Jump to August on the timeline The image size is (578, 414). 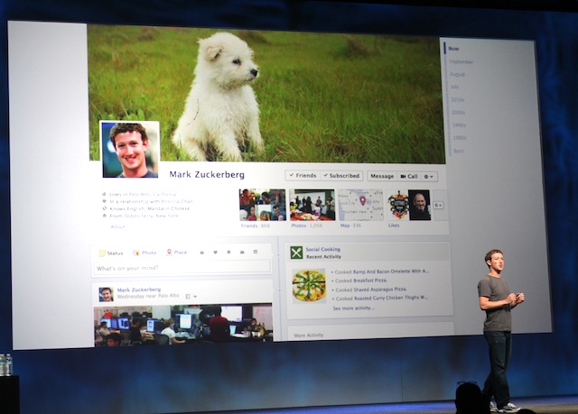pyautogui.click(x=458, y=74)
